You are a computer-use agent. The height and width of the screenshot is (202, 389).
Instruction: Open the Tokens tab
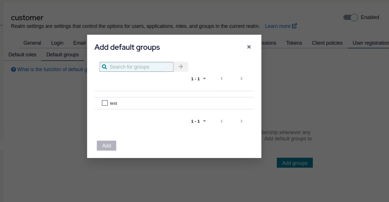pyautogui.click(x=294, y=43)
